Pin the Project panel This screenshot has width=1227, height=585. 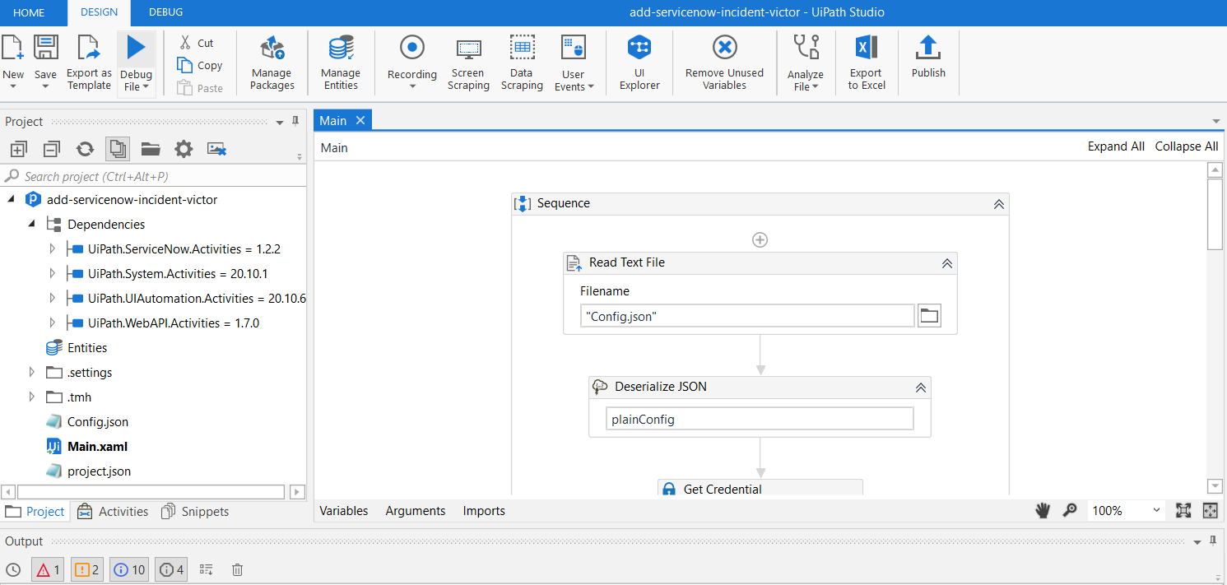point(295,122)
